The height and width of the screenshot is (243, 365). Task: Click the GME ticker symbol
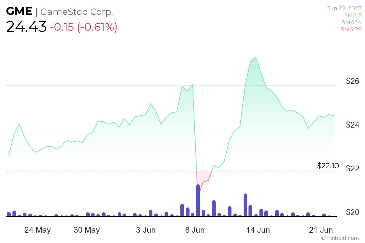coord(19,11)
